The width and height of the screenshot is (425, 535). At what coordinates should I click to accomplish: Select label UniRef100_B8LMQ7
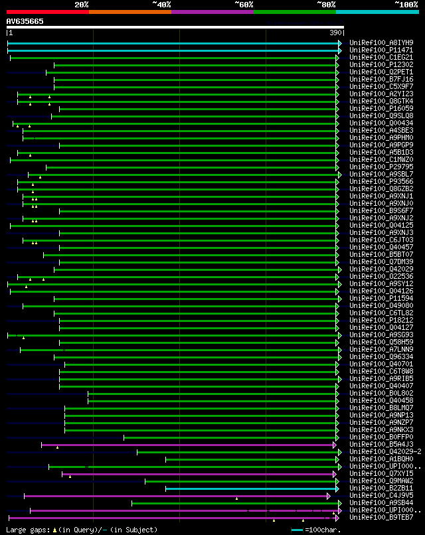(x=381, y=408)
